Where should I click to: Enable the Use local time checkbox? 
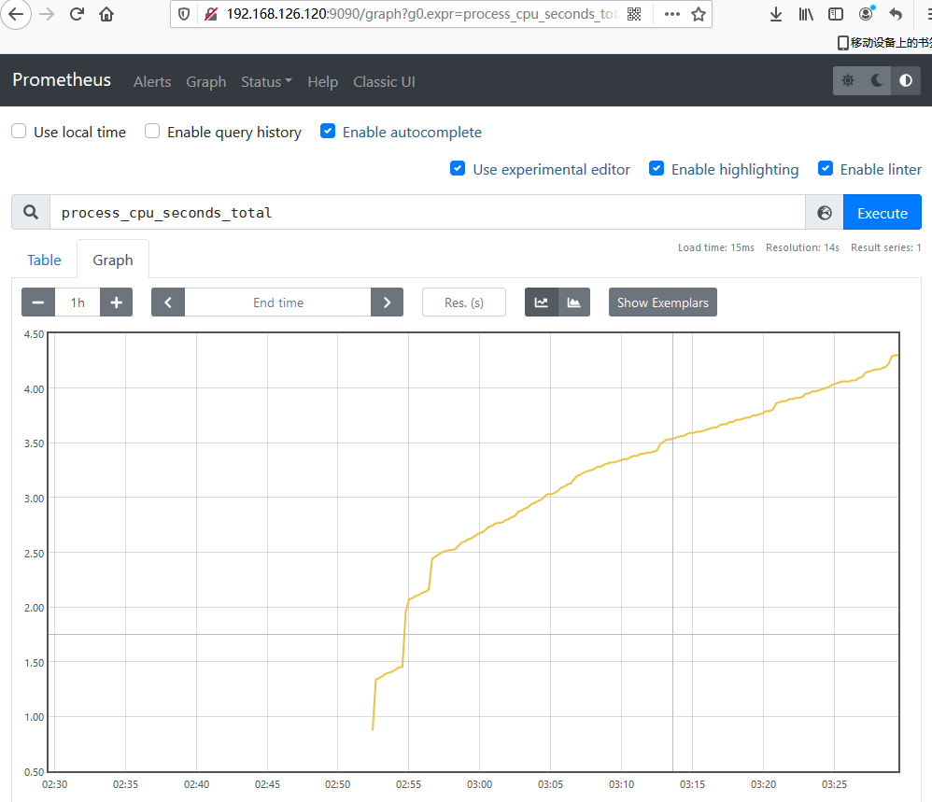pyautogui.click(x=18, y=131)
